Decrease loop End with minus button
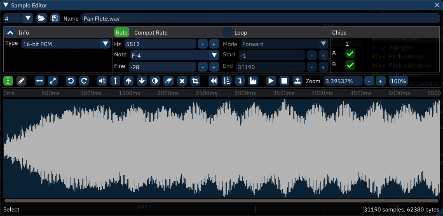 click(312, 67)
